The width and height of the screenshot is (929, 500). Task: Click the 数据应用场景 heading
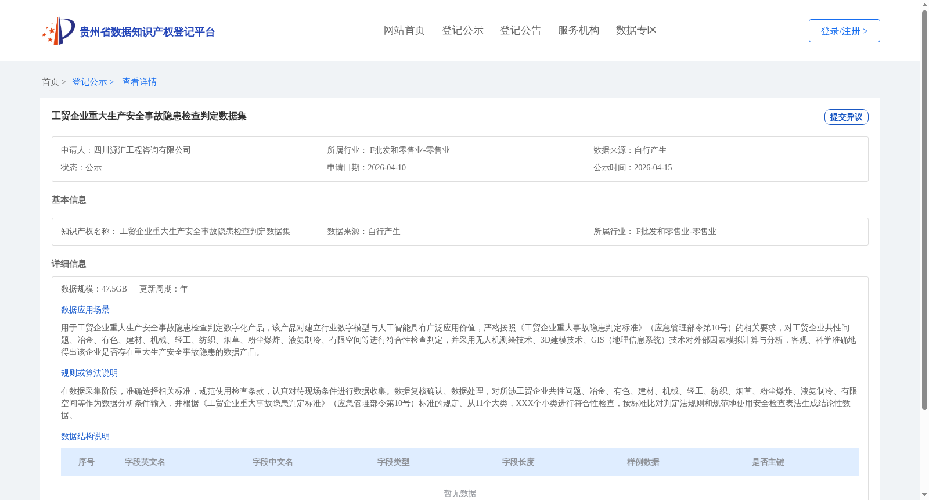[x=85, y=310]
